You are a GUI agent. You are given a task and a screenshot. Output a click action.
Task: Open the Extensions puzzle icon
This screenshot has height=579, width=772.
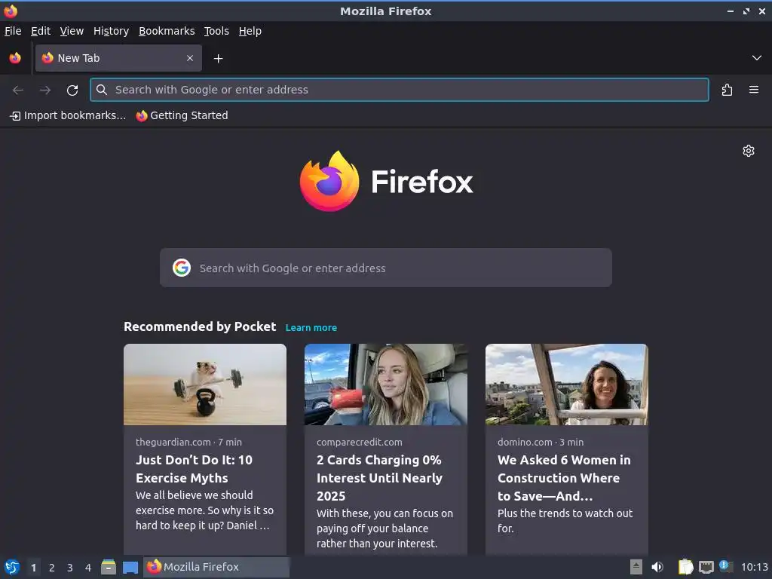click(x=727, y=90)
